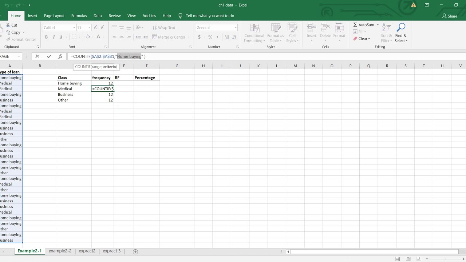
Task: Open the Data ribbon tab
Action: point(98,16)
